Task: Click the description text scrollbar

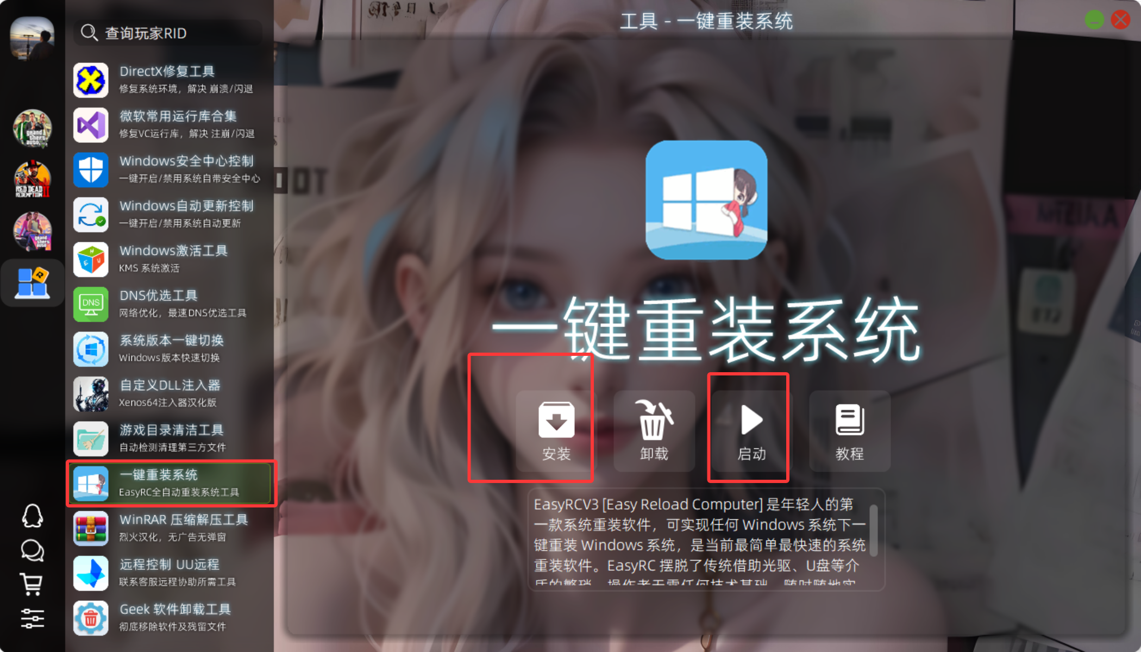Action: click(x=874, y=530)
